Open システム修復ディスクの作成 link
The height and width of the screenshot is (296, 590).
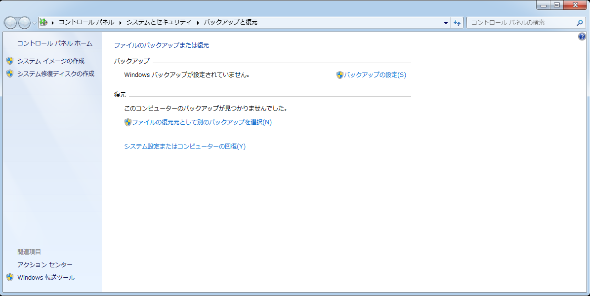(x=56, y=74)
